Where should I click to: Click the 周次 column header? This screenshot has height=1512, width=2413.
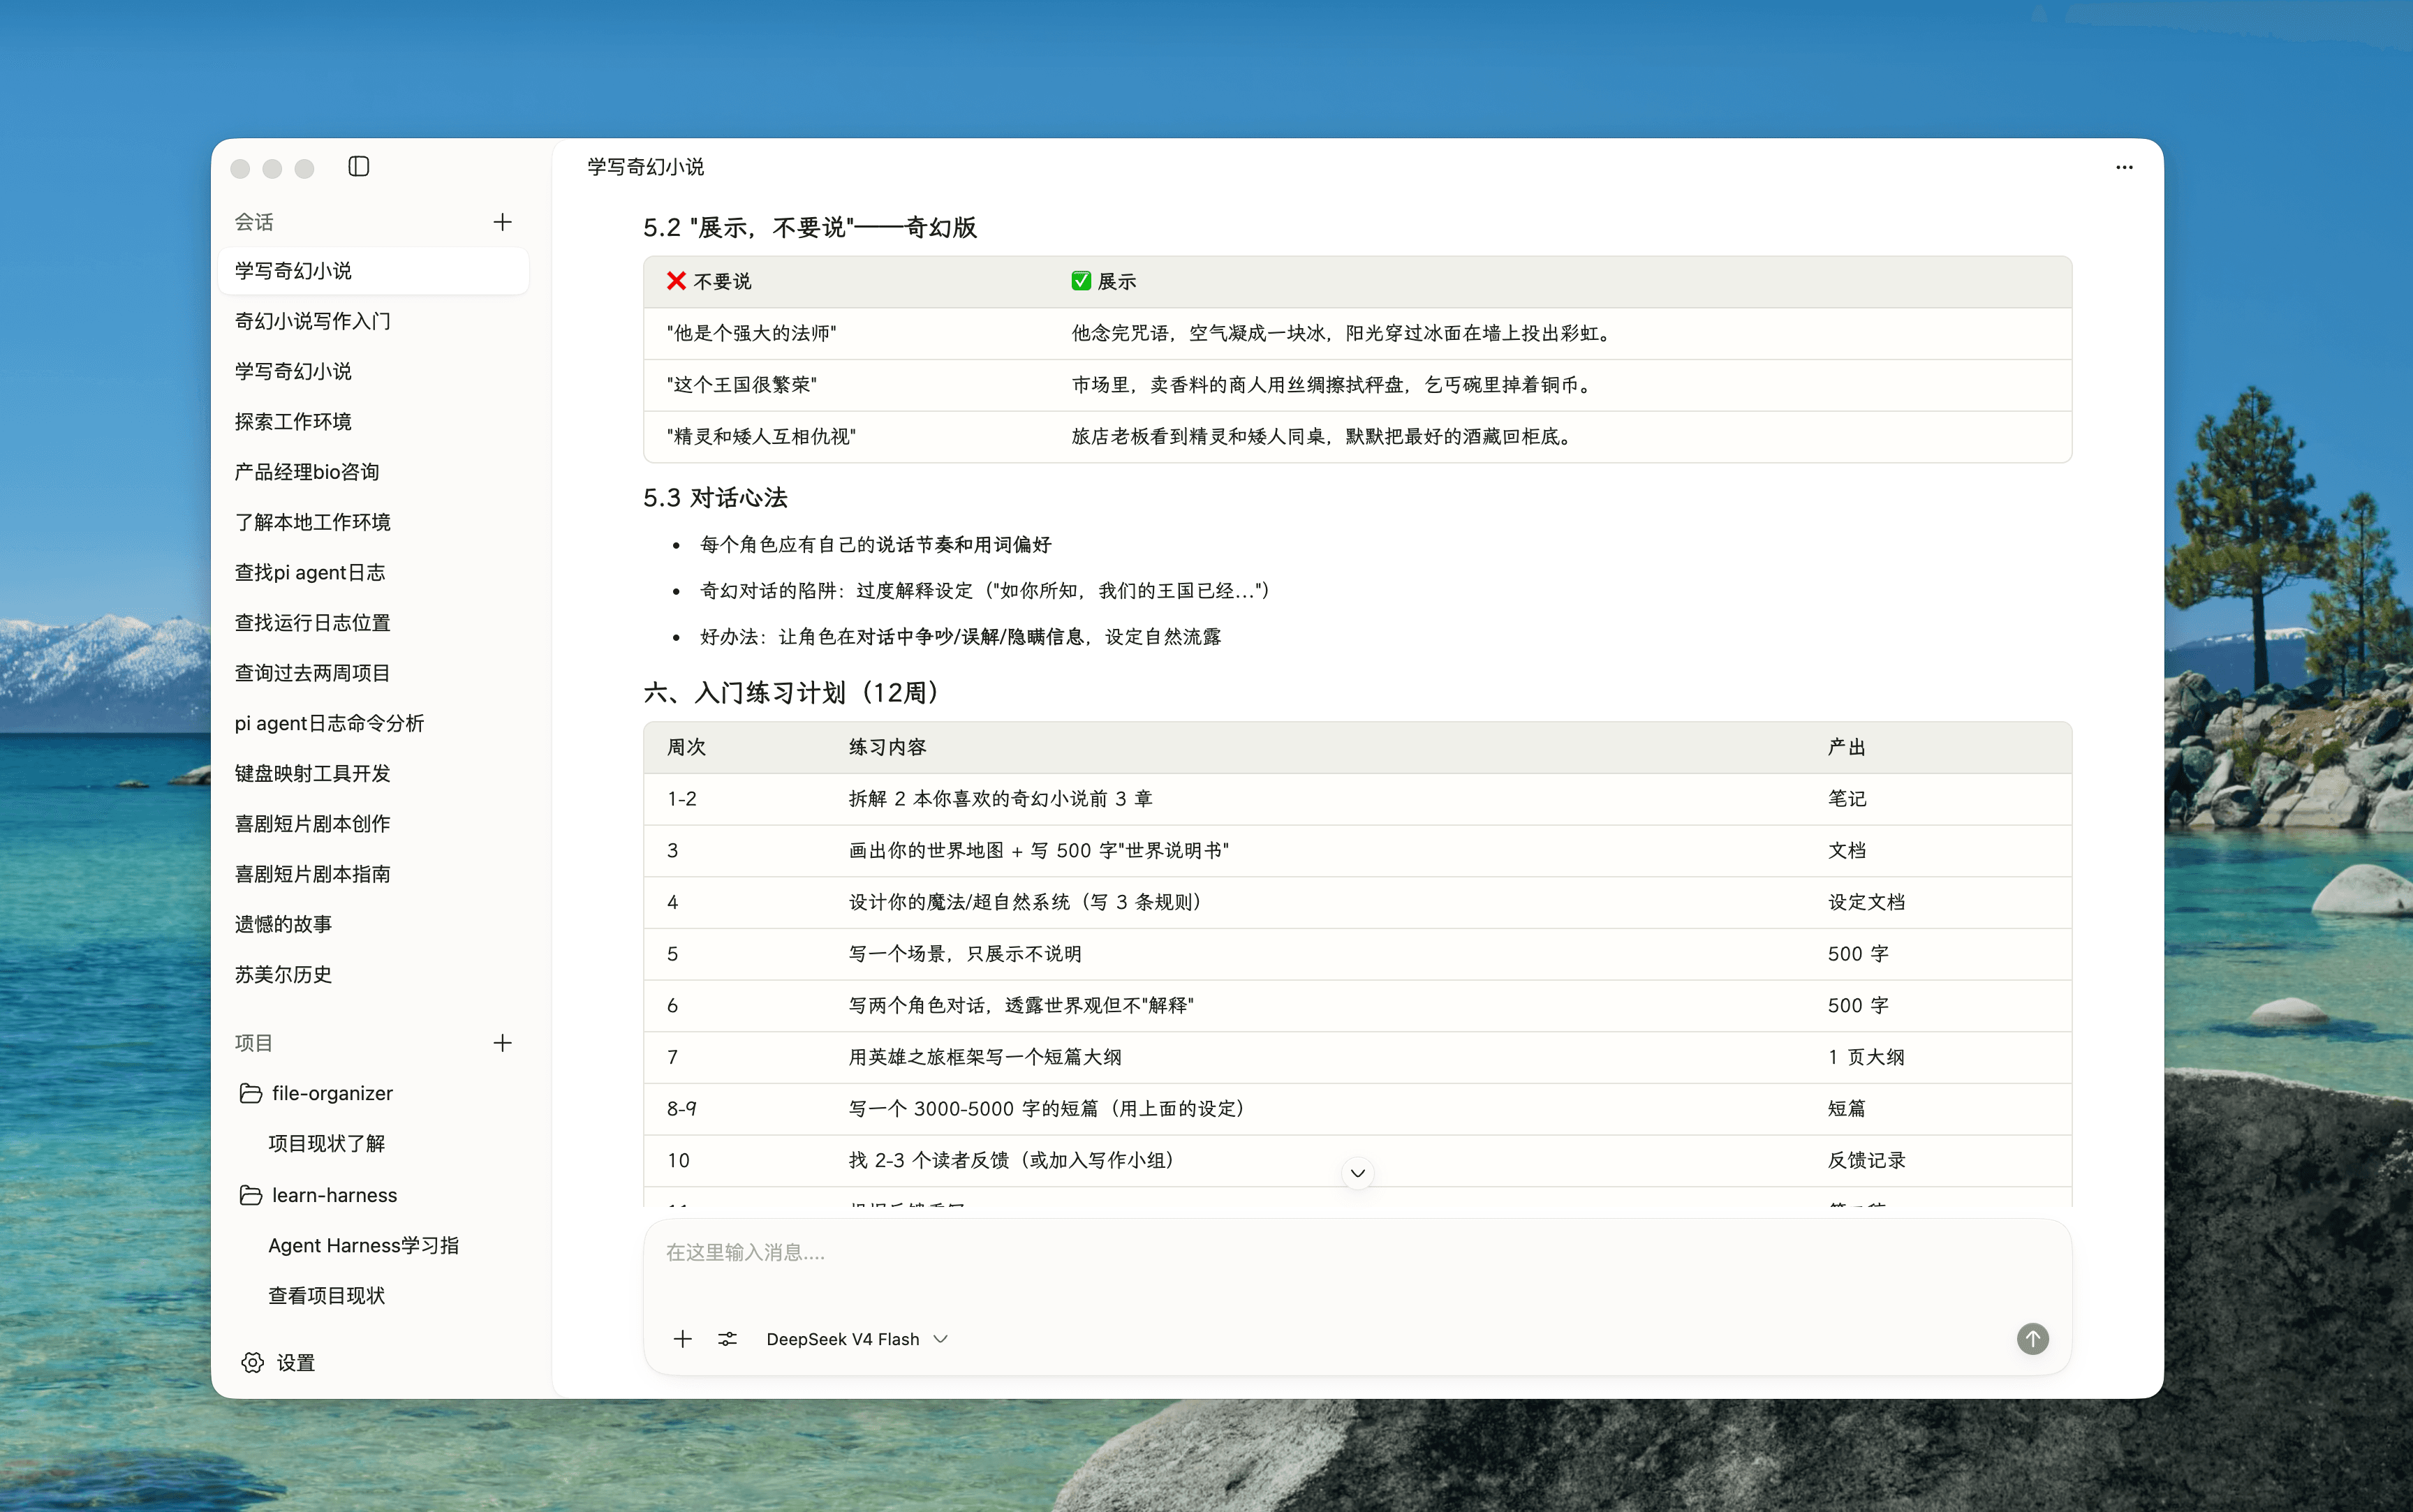tap(687, 747)
